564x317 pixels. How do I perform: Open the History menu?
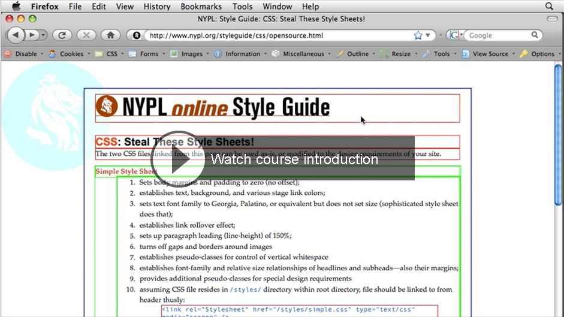pyautogui.click(x=157, y=7)
